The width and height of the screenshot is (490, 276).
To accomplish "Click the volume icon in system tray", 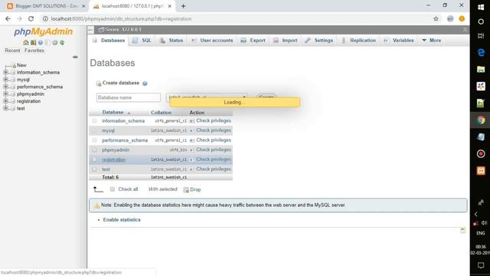I will pyautogui.click(x=484, y=223).
